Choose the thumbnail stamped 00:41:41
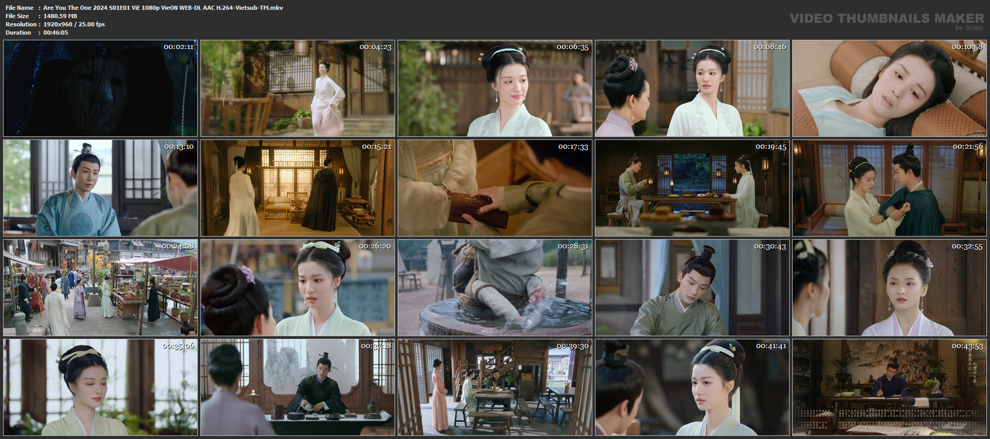The width and height of the screenshot is (990, 439). pos(692,387)
